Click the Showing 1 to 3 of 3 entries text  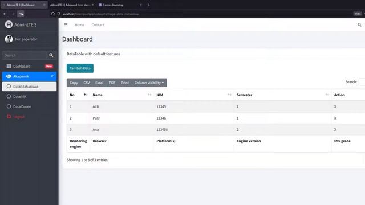pyautogui.click(x=87, y=160)
